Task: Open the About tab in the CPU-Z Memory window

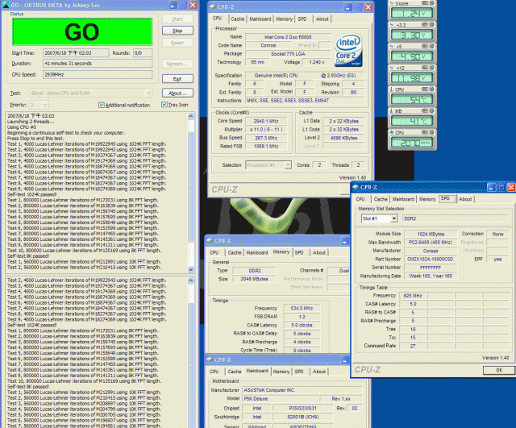Action: 319,252
